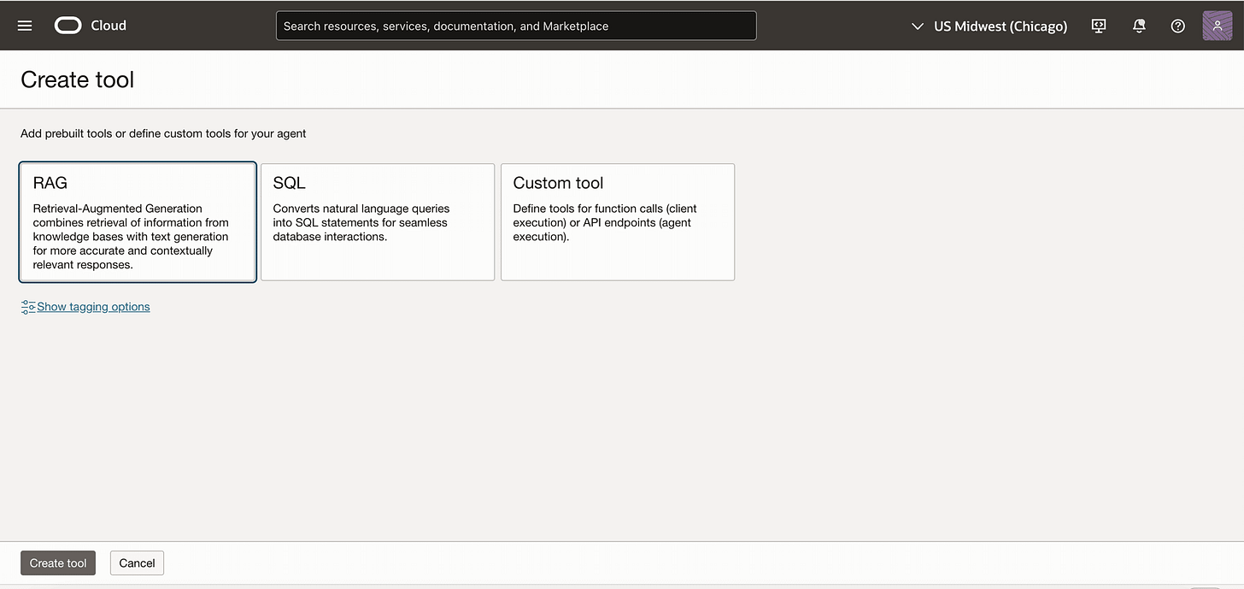The image size is (1244, 589).
Task: Click the 'Define tools for function calls' description
Action: [605, 222]
